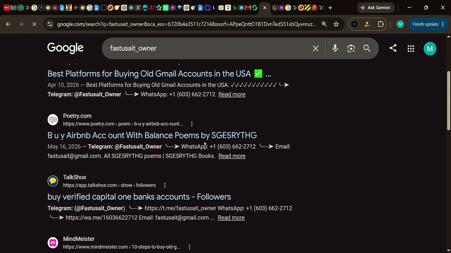
Task: Click Read more on the Poetry.com result
Action: coord(232,156)
